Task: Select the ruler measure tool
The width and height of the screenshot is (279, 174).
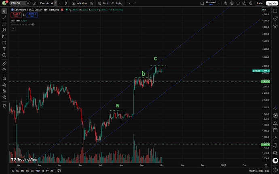Action: (4, 63)
